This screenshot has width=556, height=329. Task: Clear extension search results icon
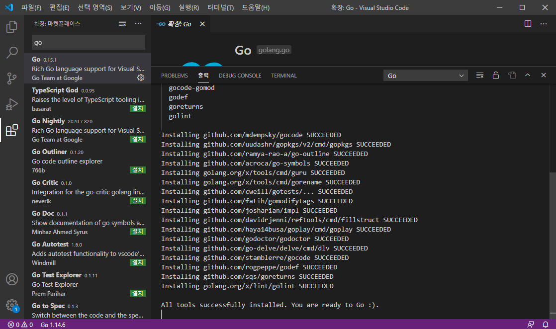(122, 24)
